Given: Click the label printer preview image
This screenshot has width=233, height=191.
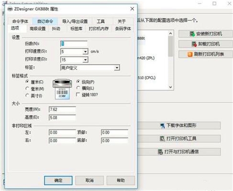Looking at the screenshot, I should pos(62,89).
